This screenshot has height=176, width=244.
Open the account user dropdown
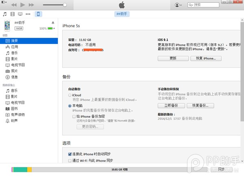(178, 5)
